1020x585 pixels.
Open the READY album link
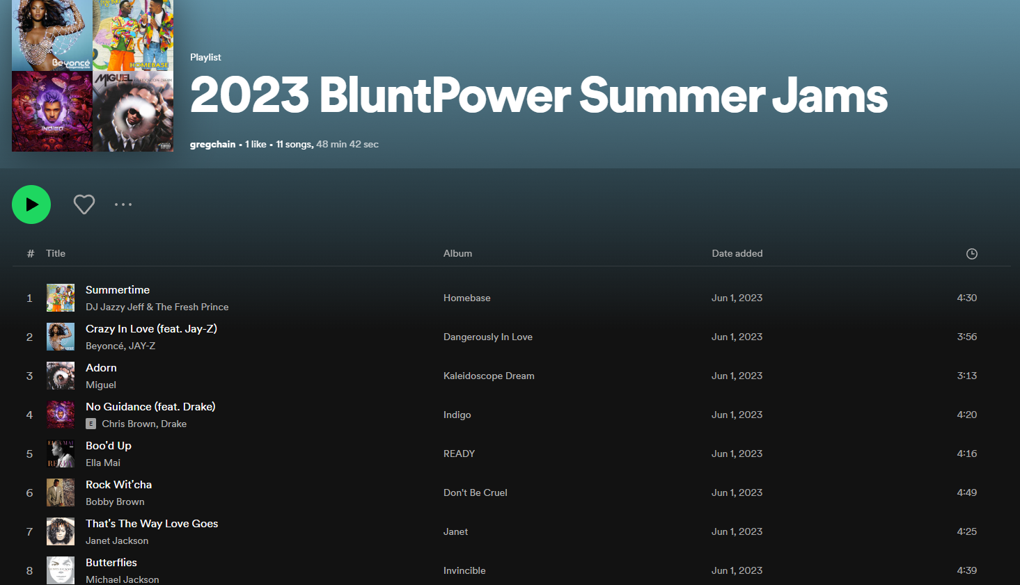(459, 454)
